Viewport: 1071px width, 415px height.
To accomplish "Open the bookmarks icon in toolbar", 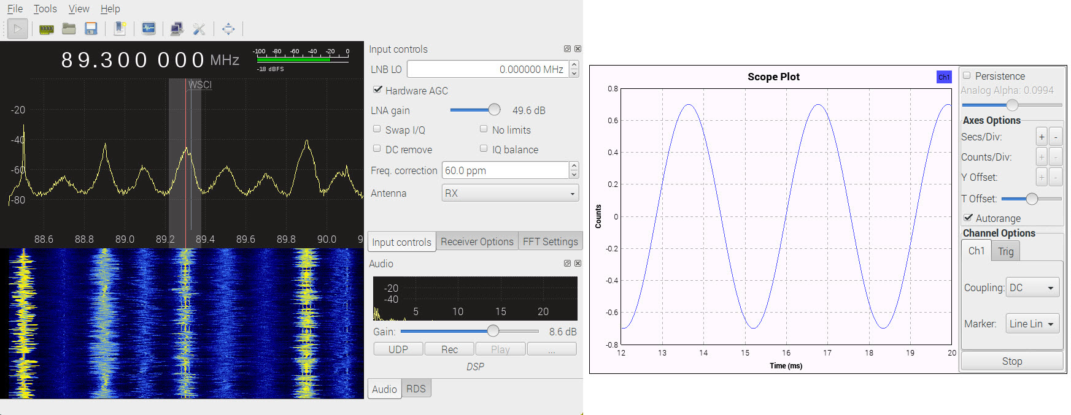I will click(x=120, y=29).
